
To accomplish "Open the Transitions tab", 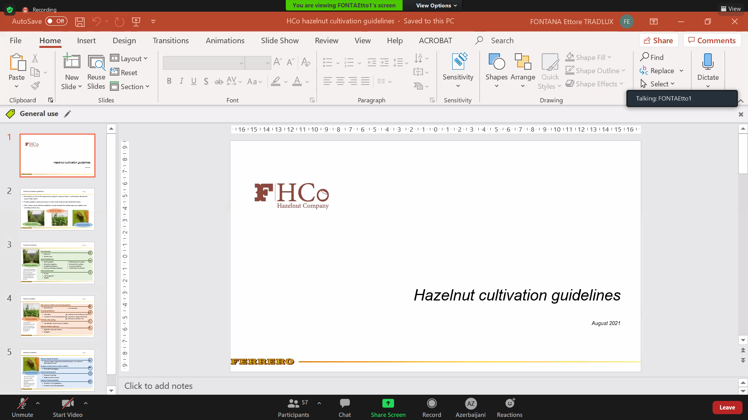I will click(171, 40).
